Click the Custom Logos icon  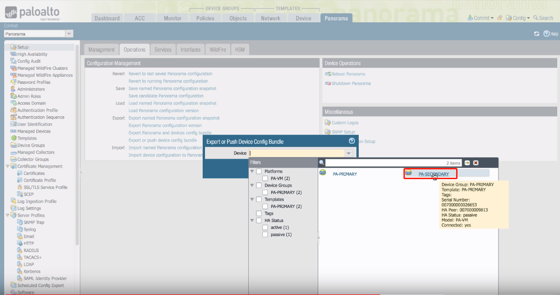pos(328,123)
